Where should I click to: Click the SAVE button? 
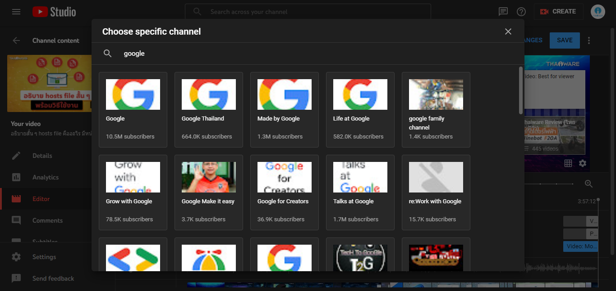click(x=565, y=40)
